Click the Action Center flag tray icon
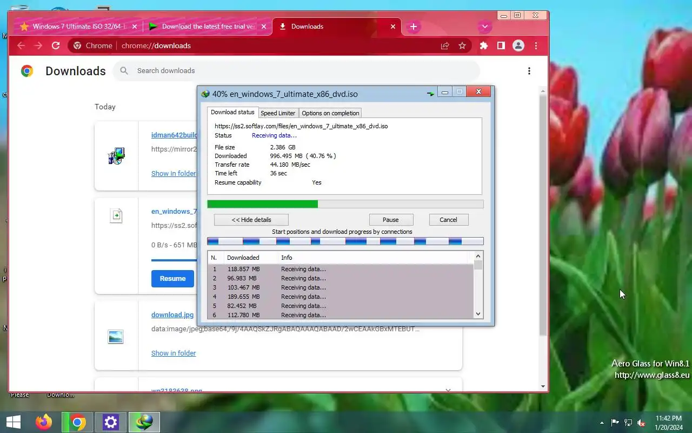692x433 pixels. [x=615, y=423]
